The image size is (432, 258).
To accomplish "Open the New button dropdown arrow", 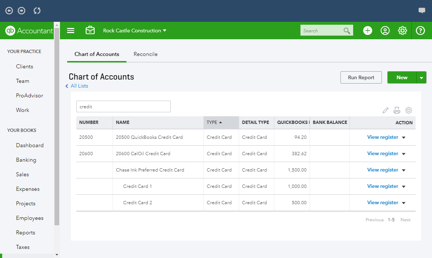I will tap(421, 77).
